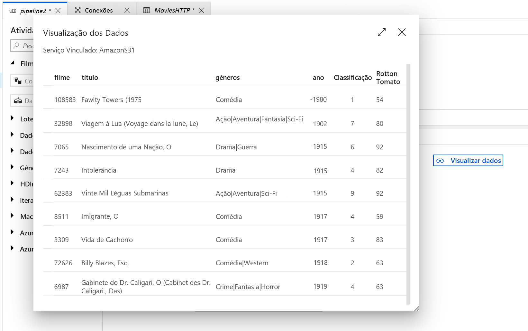Close the pipeline2 tab
Viewport: 528px width, 331px height.
[58, 11]
